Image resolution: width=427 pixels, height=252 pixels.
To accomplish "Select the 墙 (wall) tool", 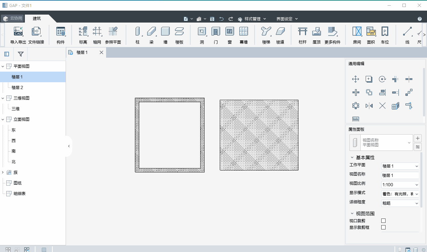I will tap(165, 32).
